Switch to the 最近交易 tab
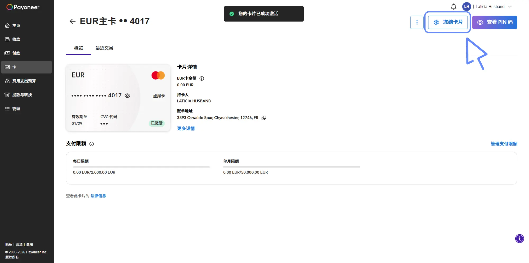This screenshot has height=263, width=529. 104,48
